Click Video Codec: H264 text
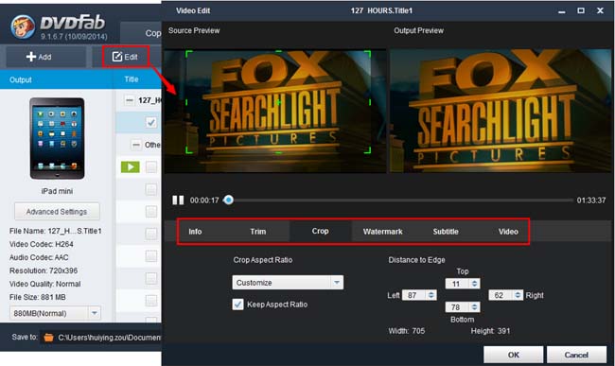The width and height of the screenshot is (615, 366). 42,244
